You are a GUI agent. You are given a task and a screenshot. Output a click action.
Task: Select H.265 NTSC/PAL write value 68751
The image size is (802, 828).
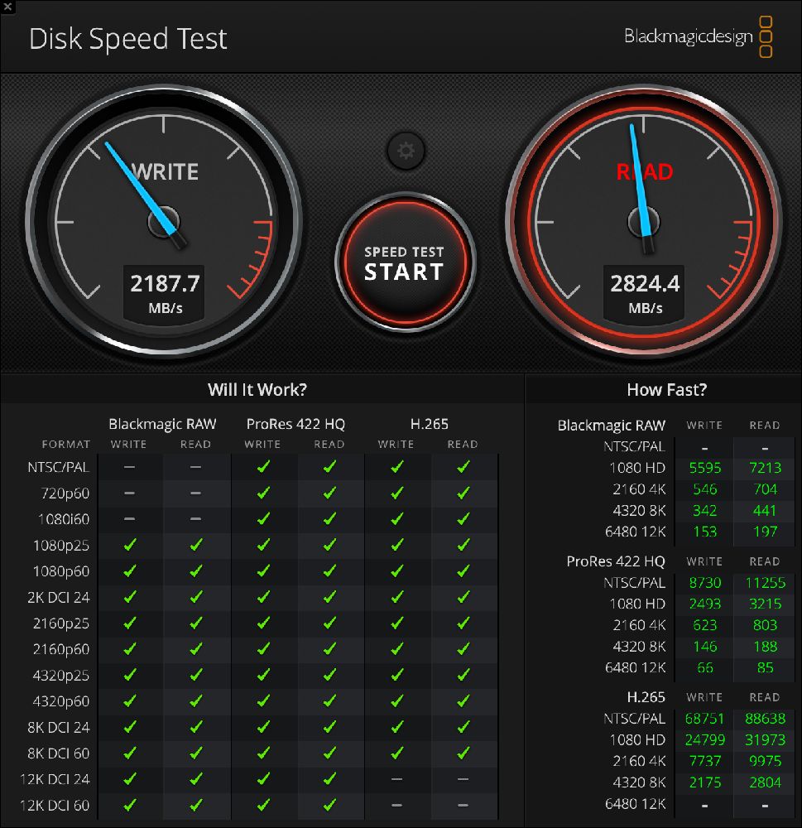[704, 718]
